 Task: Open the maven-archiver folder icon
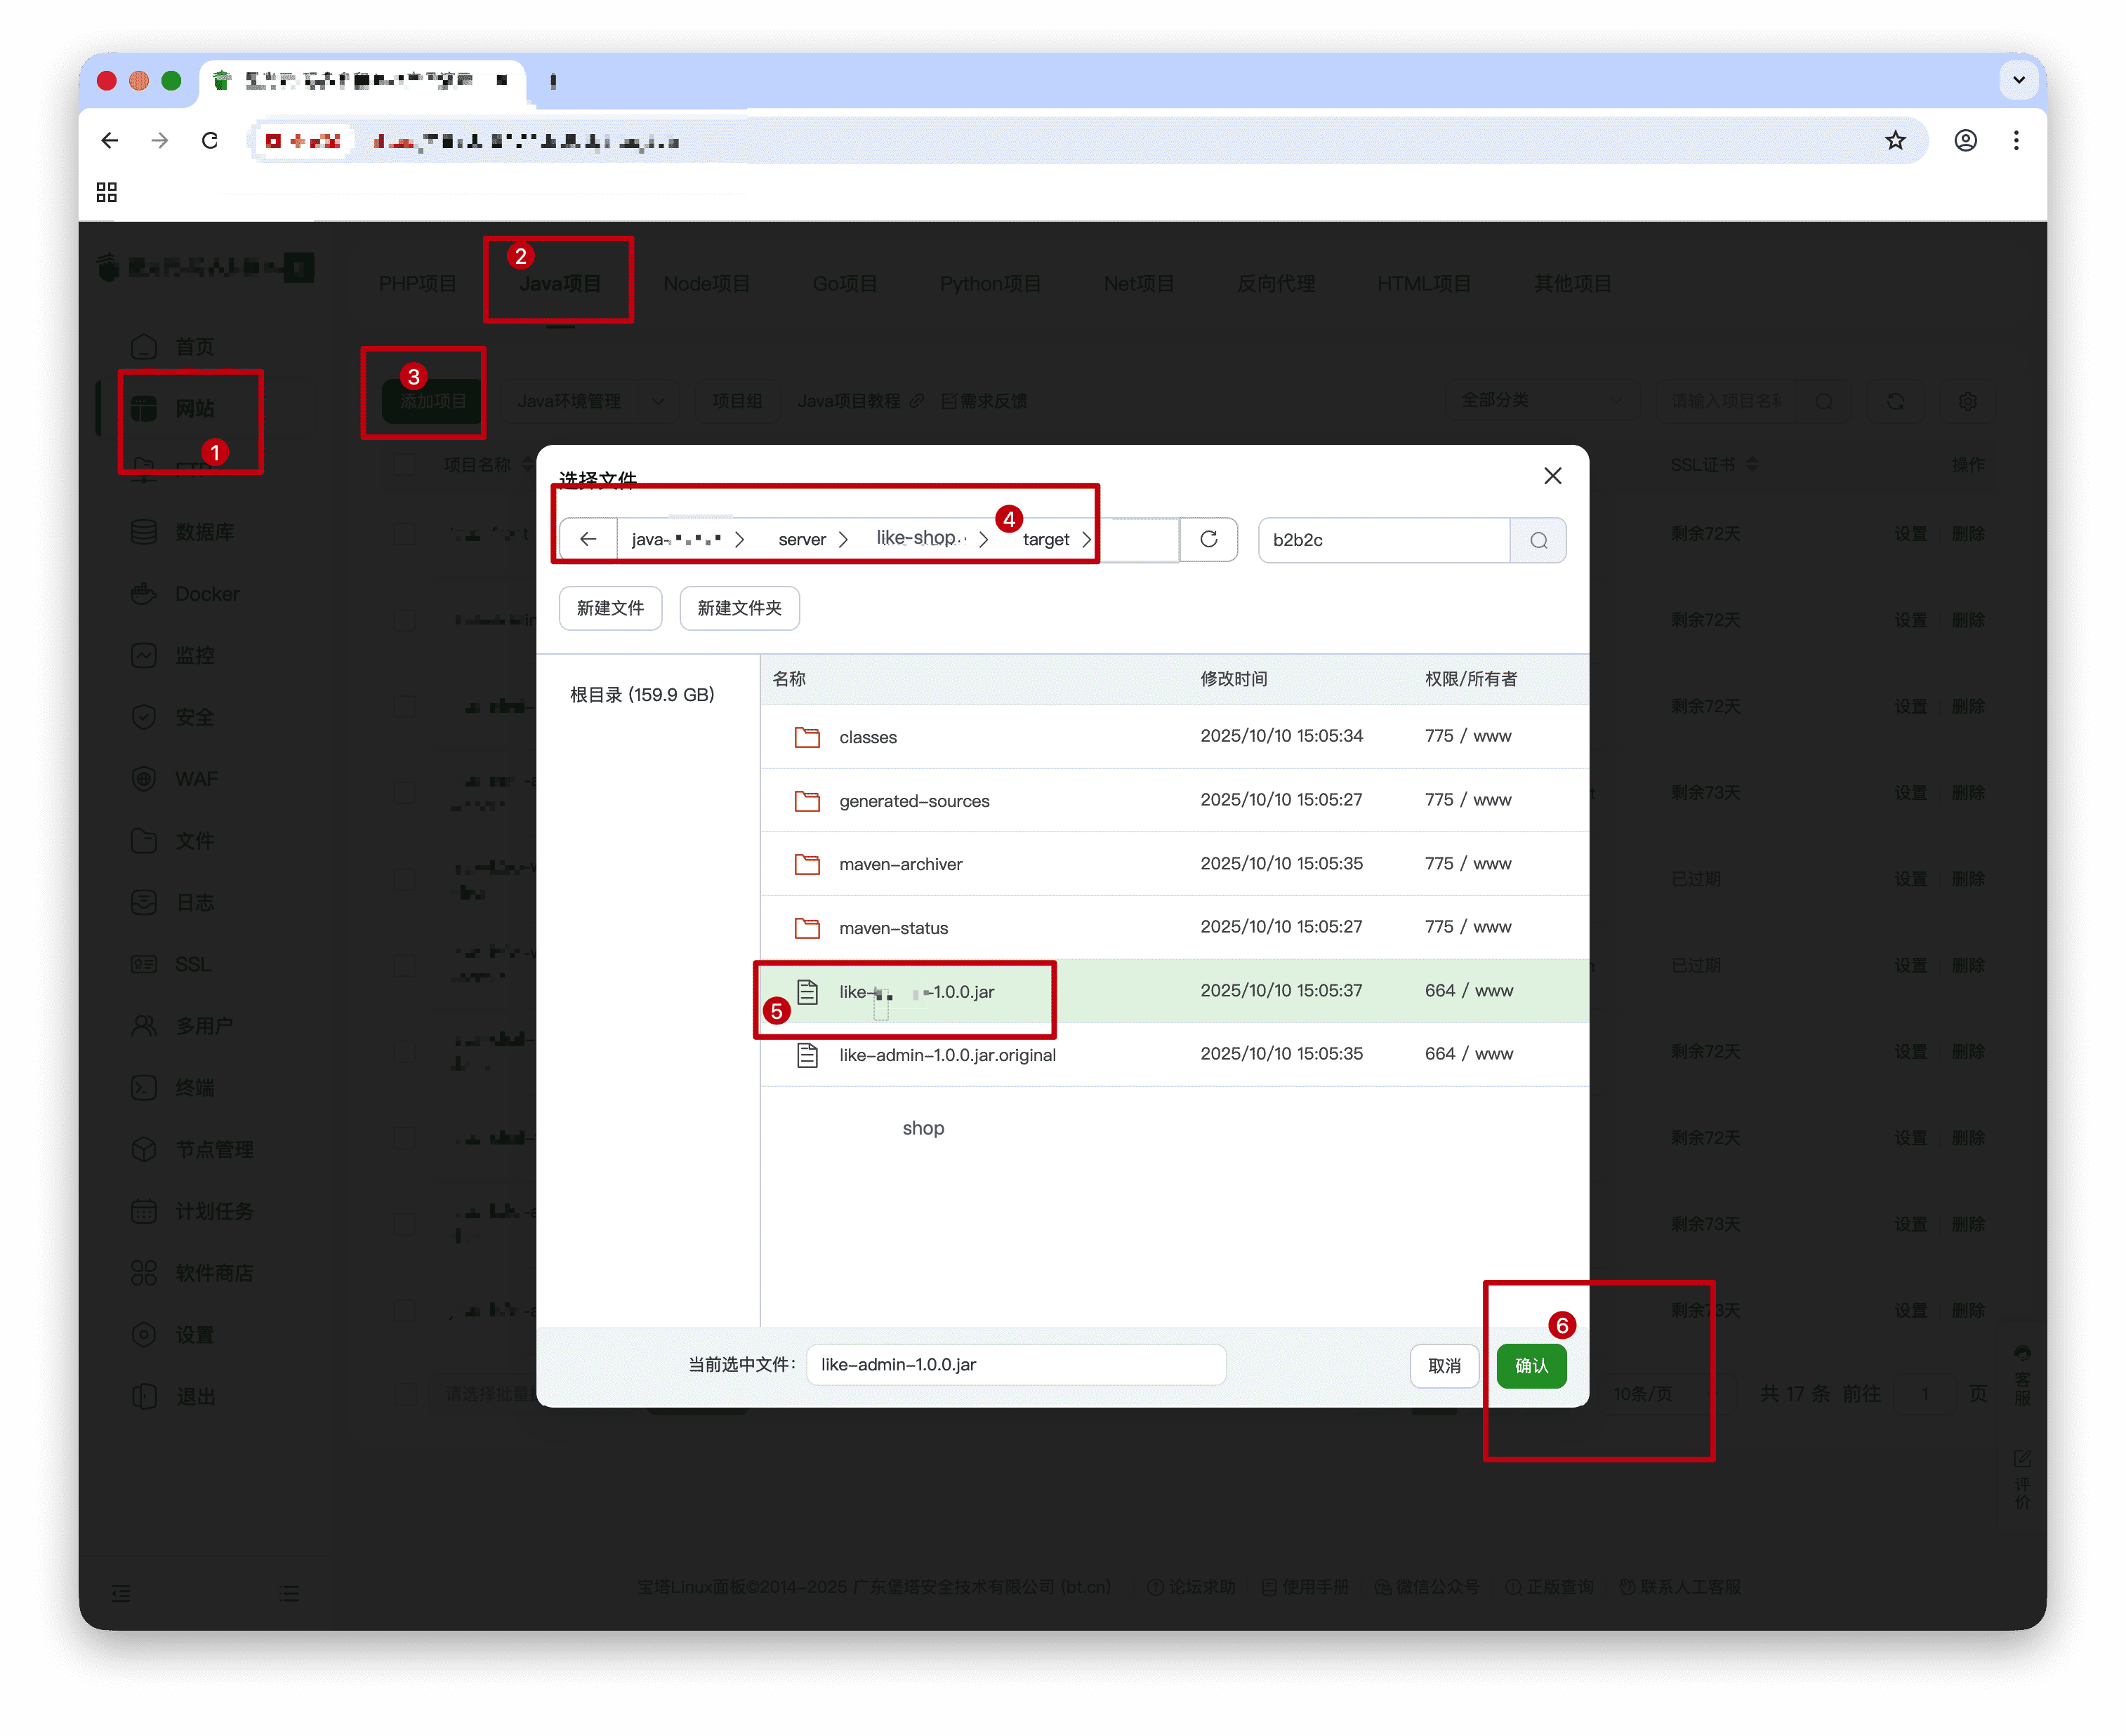pyautogui.click(x=807, y=864)
